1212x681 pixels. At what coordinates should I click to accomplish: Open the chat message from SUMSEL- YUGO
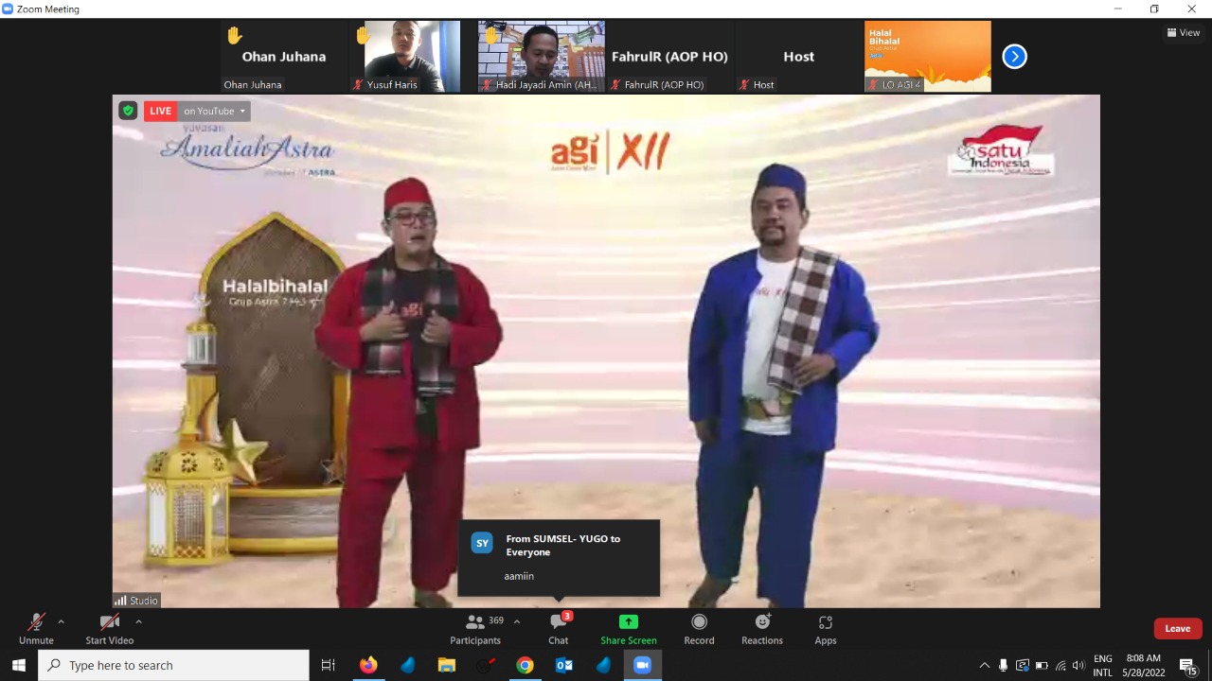click(x=559, y=557)
